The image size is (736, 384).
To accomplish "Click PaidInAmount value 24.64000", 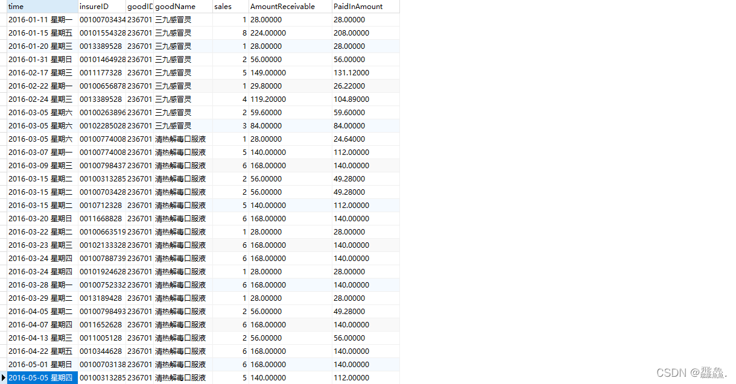I will coord(349,139).
